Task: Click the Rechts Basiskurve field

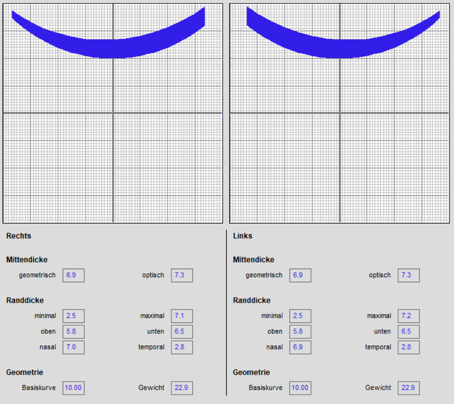Action: (73, 388)
